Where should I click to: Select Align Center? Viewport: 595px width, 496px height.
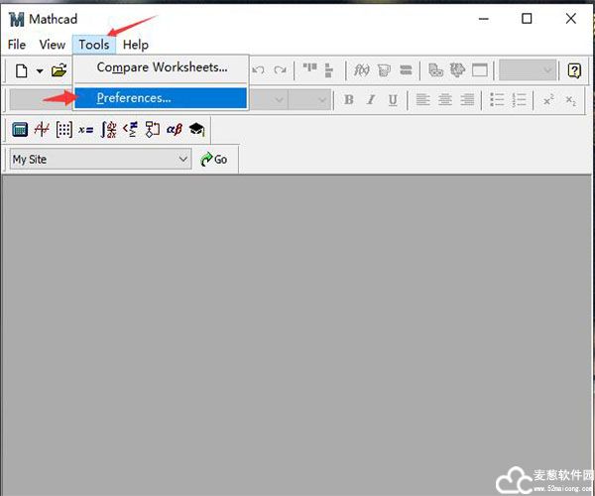(x=444, y=100)
